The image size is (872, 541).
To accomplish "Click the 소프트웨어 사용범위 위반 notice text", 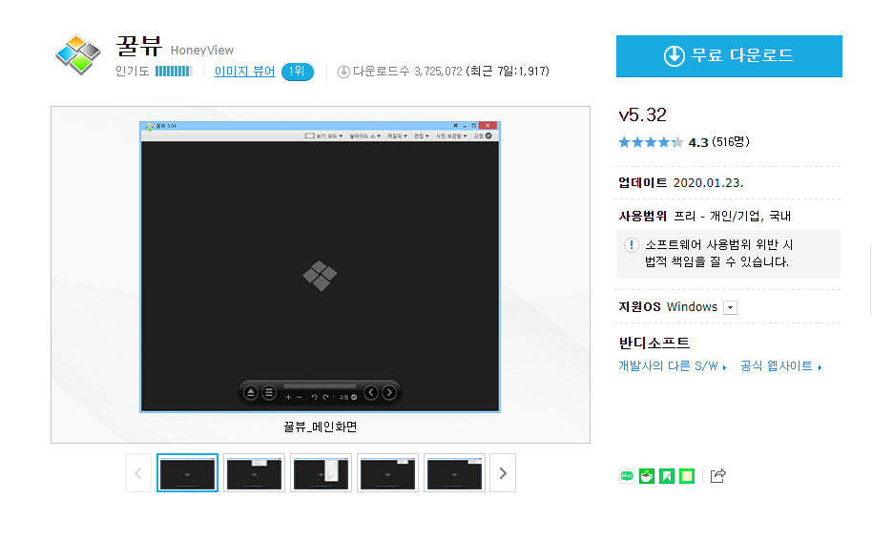I will point(718,253).
